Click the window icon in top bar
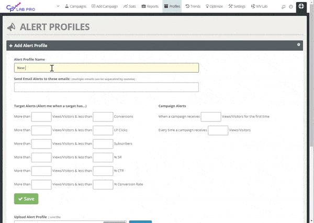The height and width of the screenshot is (223, 314). (283, 7)
